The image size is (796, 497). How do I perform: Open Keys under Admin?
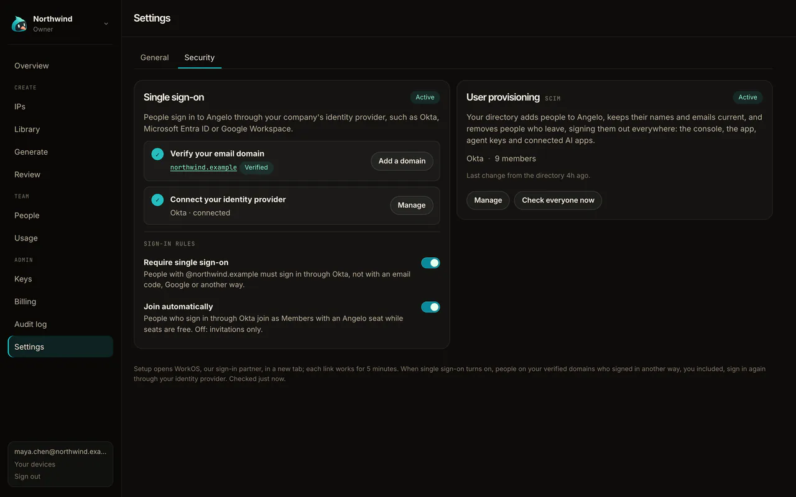point(60,279)
